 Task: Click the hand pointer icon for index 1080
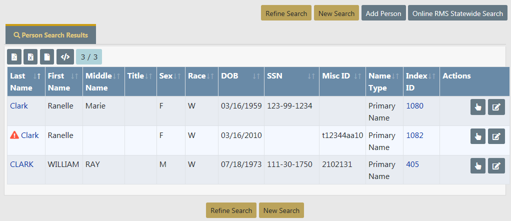coord(477,107)
